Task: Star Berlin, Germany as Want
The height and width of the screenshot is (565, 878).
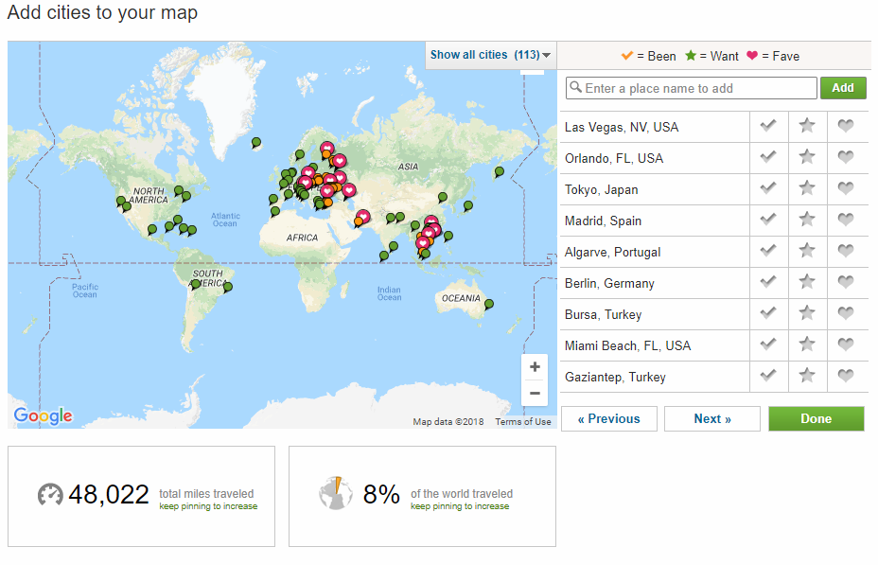Action: click(x=807, y=282)
